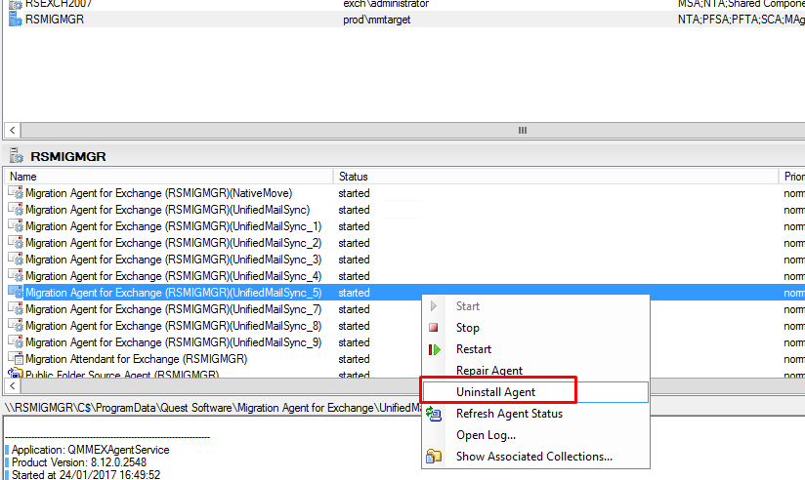Click the green Restart icon in context menu
The width and height of the screenshot is (805, 480).
[x=434, y=349]
